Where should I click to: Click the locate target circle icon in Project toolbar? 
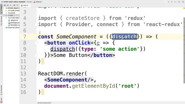(x=8, y=5)
